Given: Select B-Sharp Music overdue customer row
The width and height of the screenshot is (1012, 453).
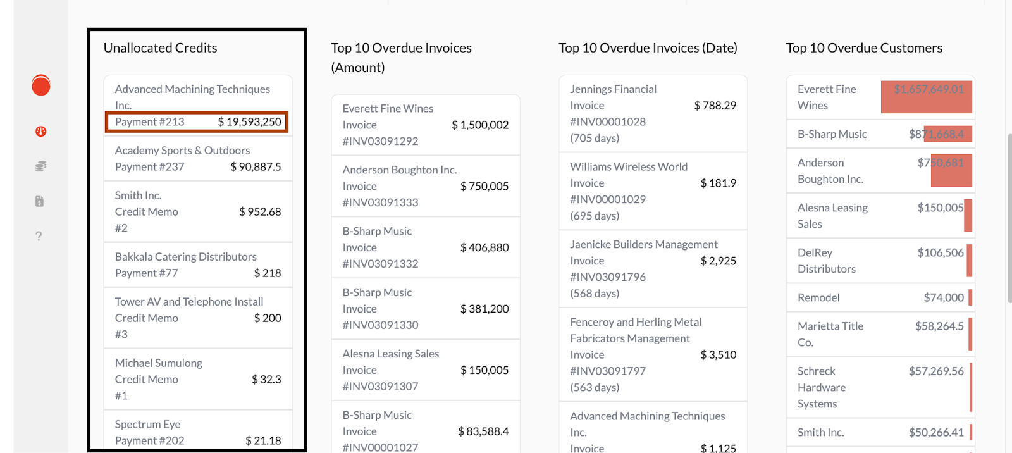Looking at the screenshot, I should click(x=880, y=134).
